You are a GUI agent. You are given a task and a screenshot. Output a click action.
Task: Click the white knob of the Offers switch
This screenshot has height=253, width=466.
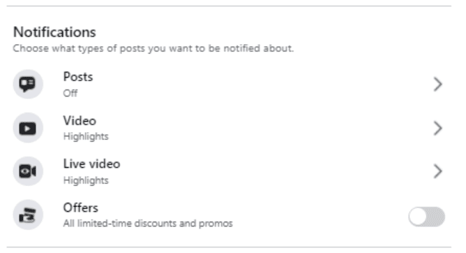418,217
